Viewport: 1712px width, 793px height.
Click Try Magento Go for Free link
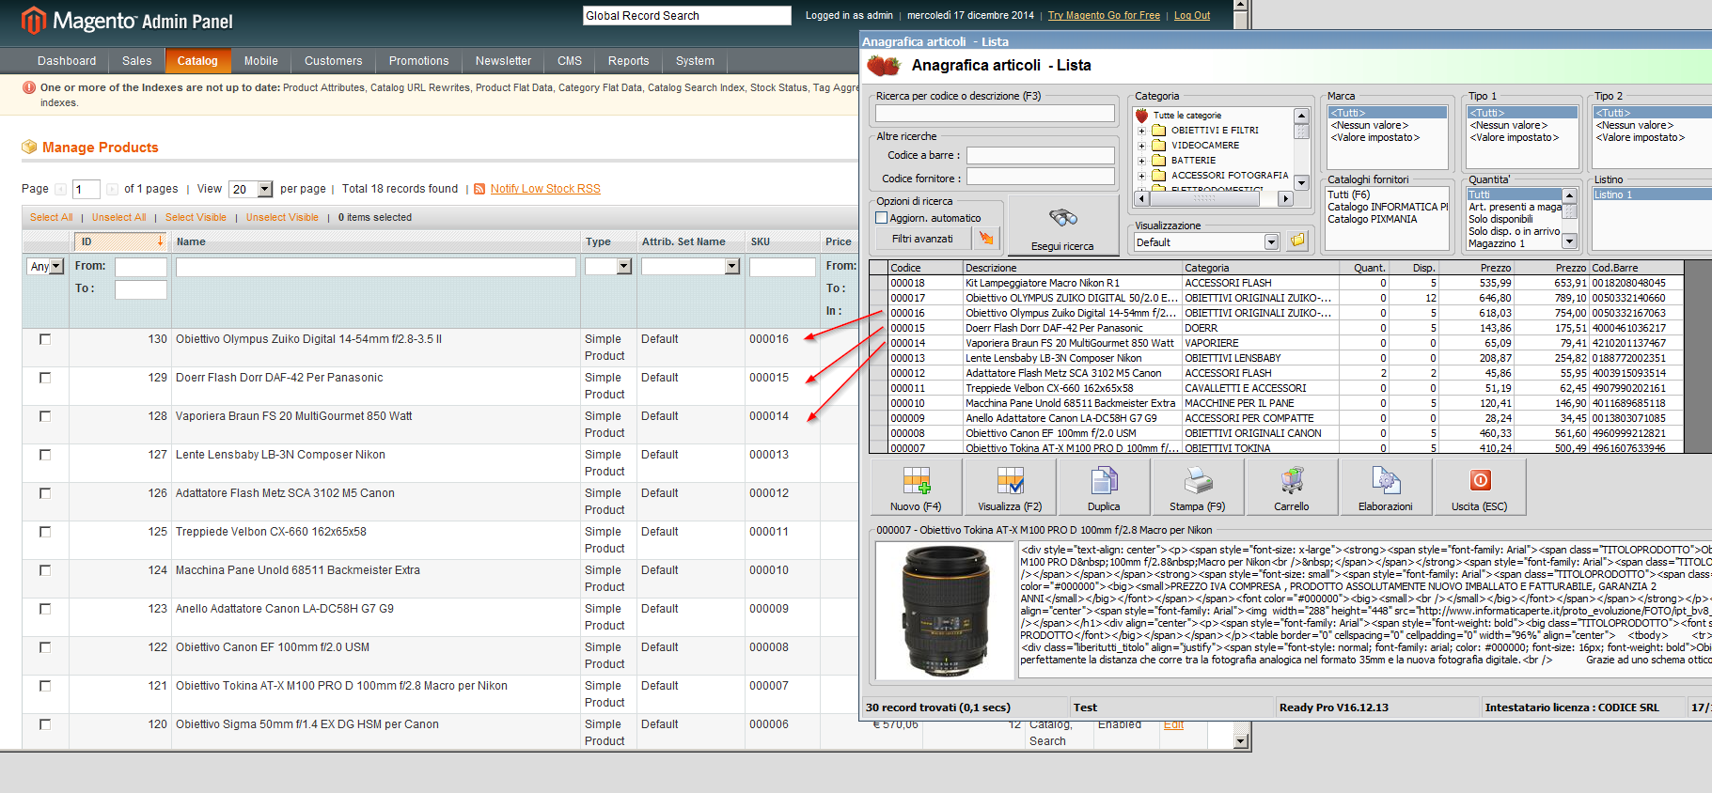point(1104,15)
